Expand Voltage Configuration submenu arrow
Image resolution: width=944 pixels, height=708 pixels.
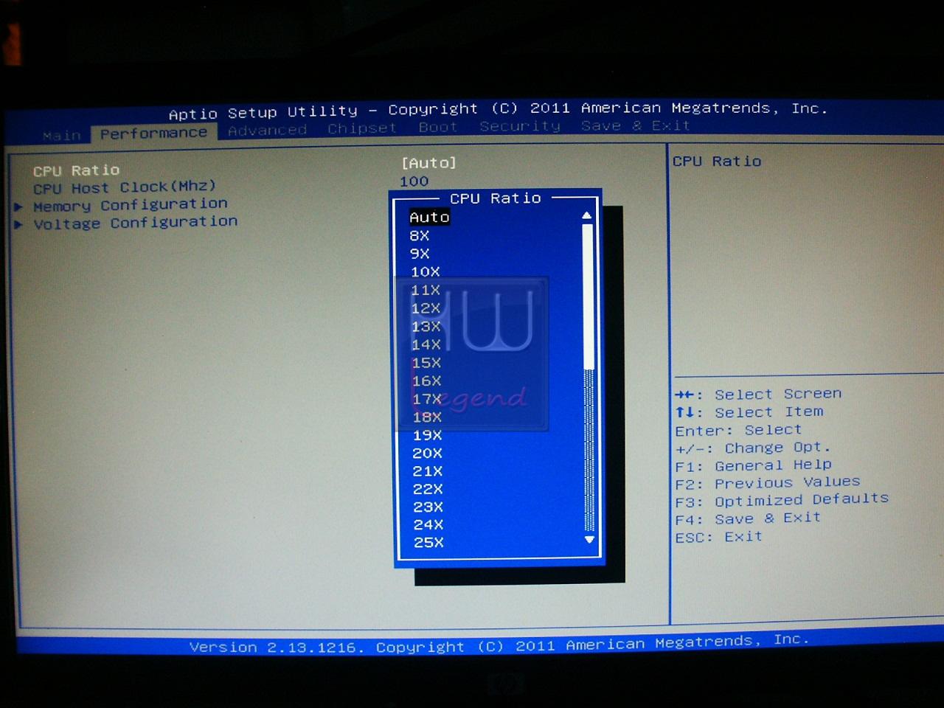(18, 224)
